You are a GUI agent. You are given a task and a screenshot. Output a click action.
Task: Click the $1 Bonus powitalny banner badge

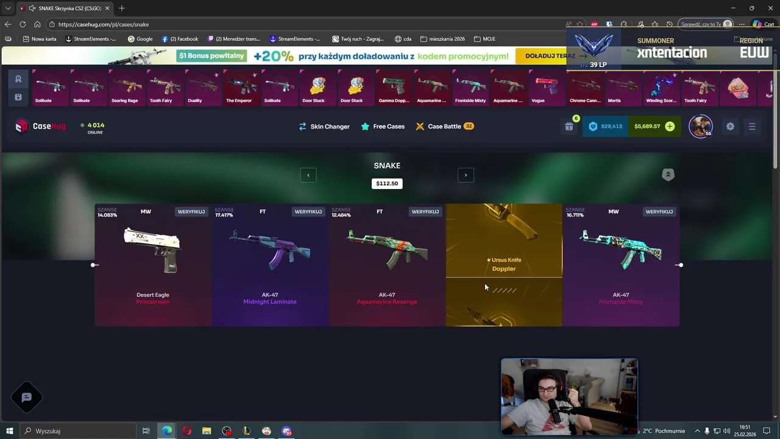tap(211, 56)
